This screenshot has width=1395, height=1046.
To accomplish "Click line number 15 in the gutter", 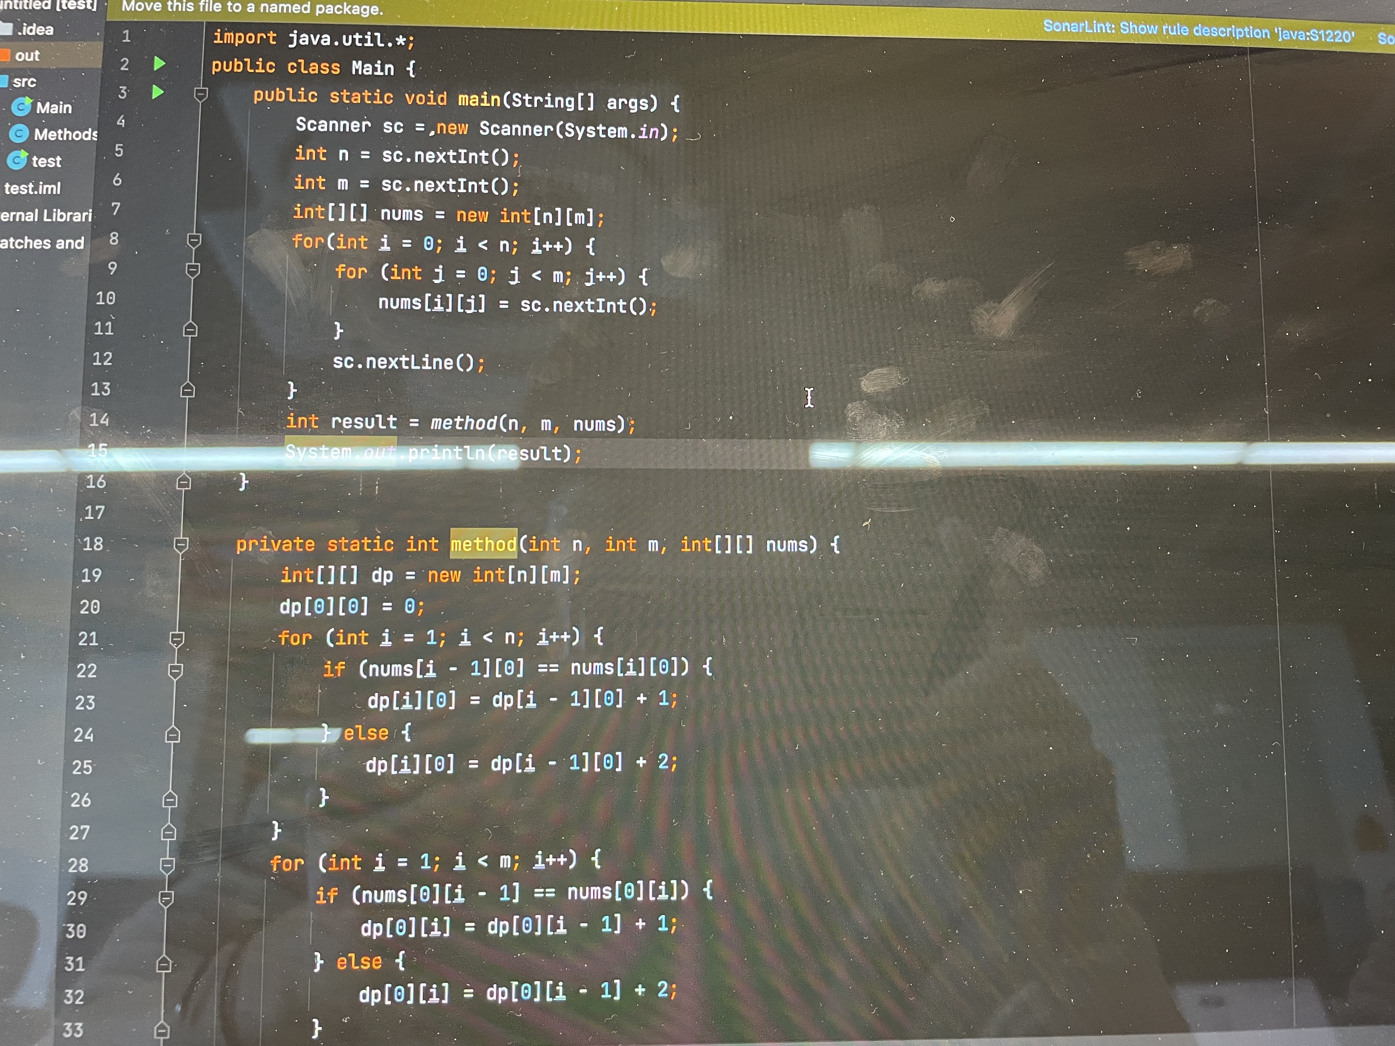I will tap(98, 450).
